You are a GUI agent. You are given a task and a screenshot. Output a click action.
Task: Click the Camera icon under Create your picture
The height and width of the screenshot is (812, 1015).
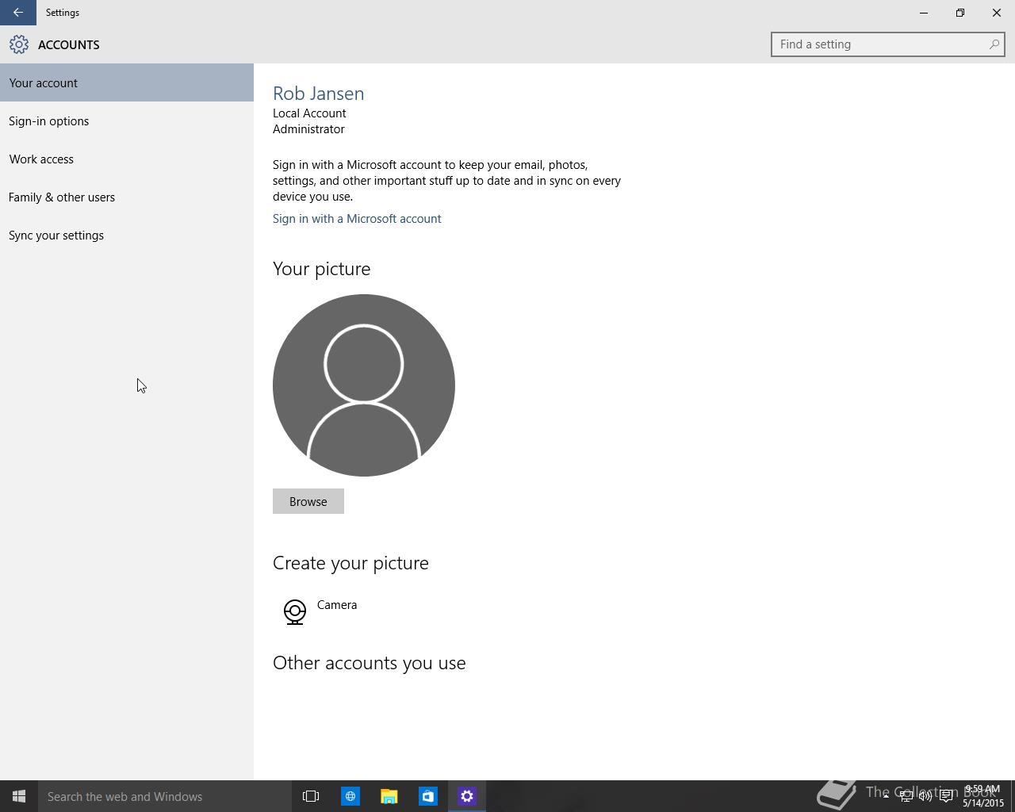point(295,612)
